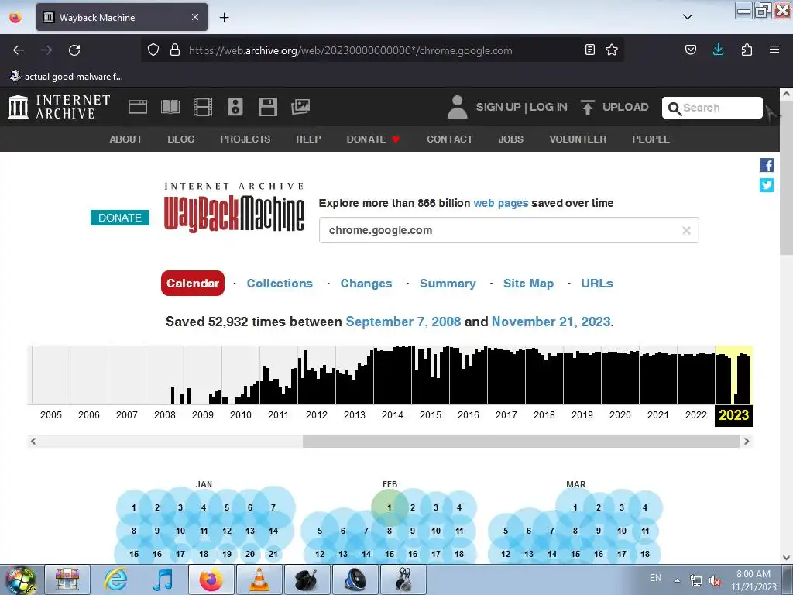Open the texts book icon

point(170,107)
